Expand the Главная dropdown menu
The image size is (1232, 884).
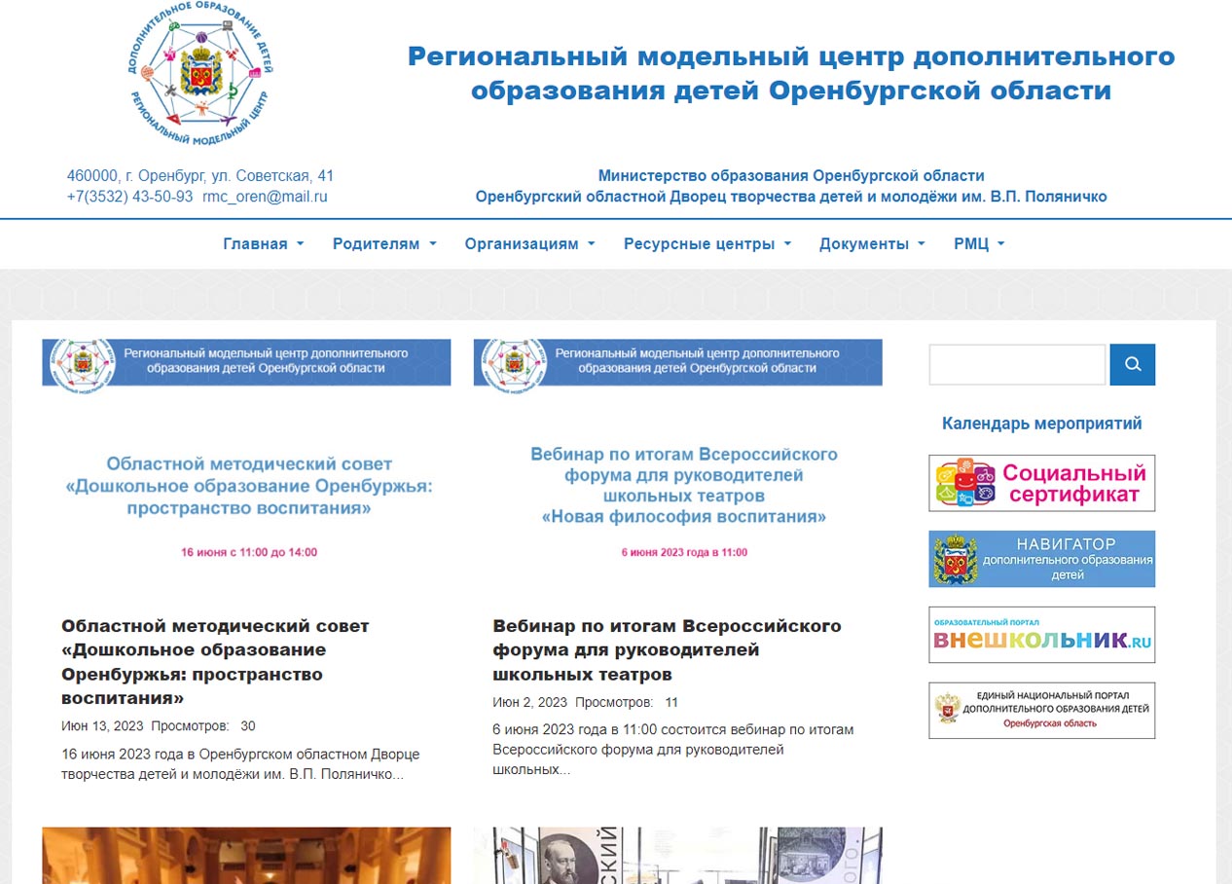click(263, 244)
